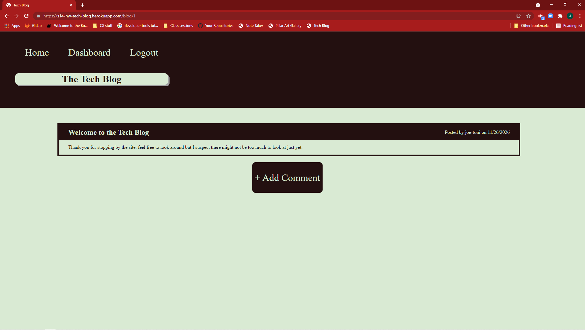The height and width of the screenshot is (330, 585).
Task: Open the Note Taker bookmark
Action: click(250, 26)
